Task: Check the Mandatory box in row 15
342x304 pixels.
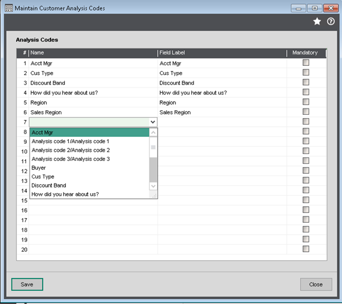Action: point(306,200)
